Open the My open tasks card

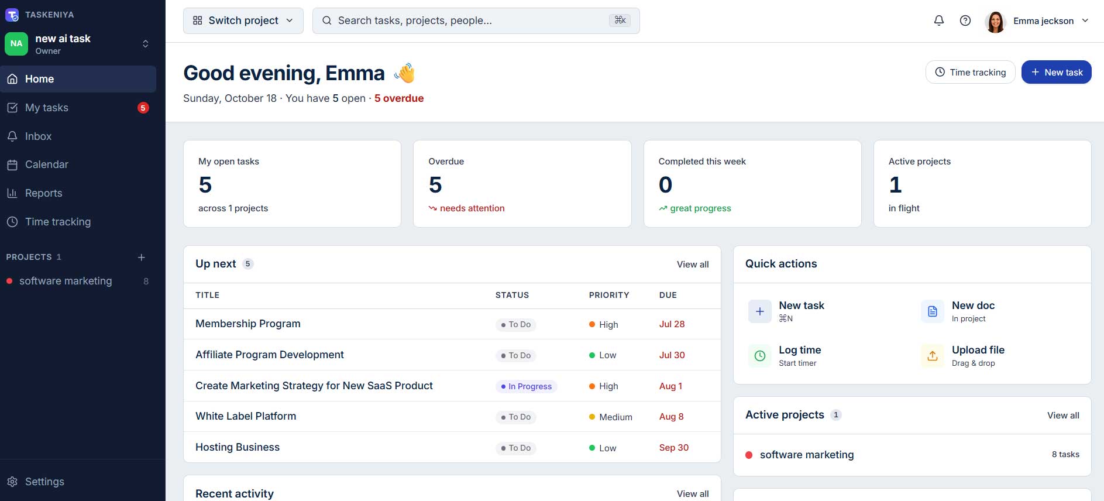292,184
